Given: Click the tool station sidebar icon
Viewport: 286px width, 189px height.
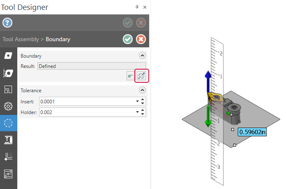Looking at the screenshot, I should click(x=8, y=140).
